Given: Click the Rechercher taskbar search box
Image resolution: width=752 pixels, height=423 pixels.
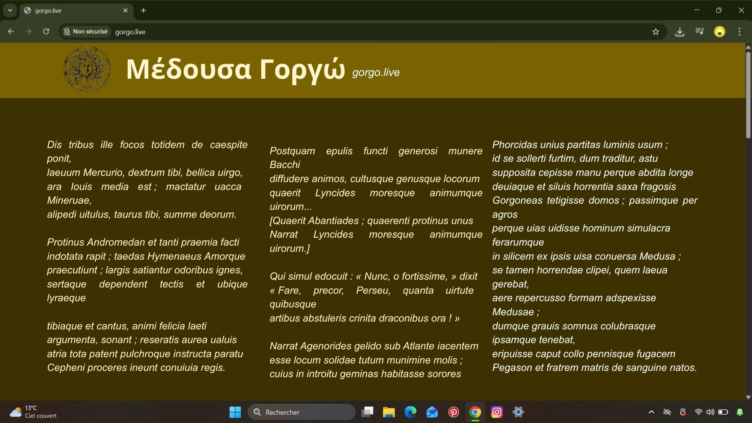Looking at the screenshot, I should pos(302,412).
